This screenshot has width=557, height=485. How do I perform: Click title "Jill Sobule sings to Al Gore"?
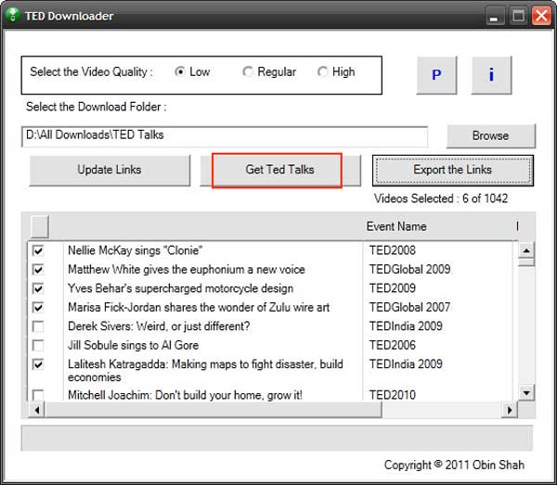click(x=133, y=345)
